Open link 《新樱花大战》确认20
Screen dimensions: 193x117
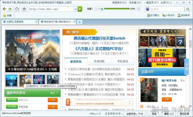coord(85,54)
